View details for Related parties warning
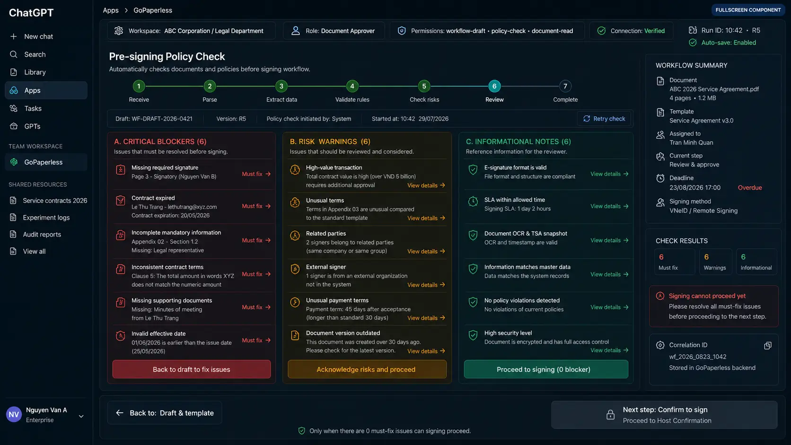The height and width of the screenshot is (445, 791). tap(426, 251)
